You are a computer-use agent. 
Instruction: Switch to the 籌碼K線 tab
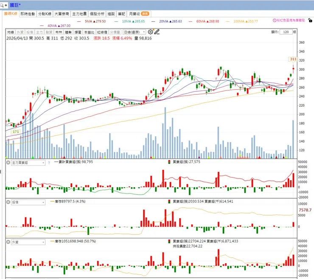click(11, 14)
